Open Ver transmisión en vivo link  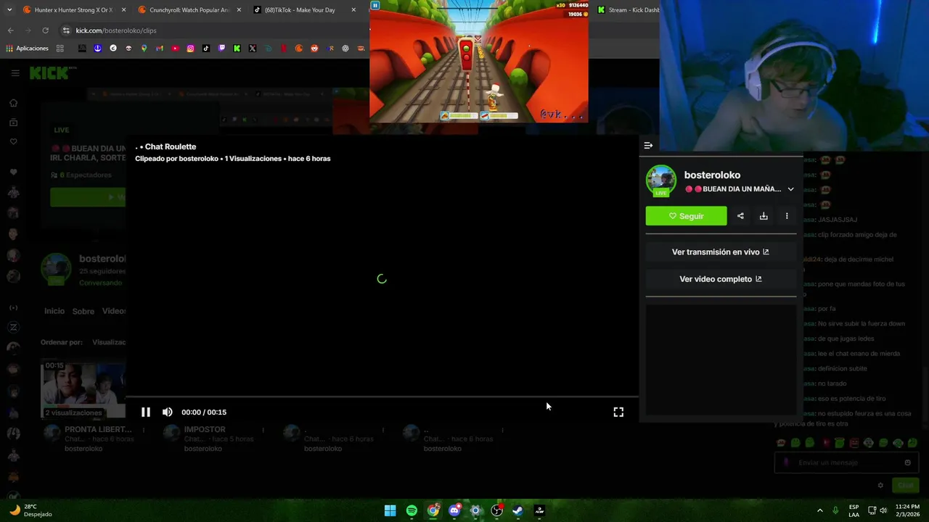coord(720,252)
